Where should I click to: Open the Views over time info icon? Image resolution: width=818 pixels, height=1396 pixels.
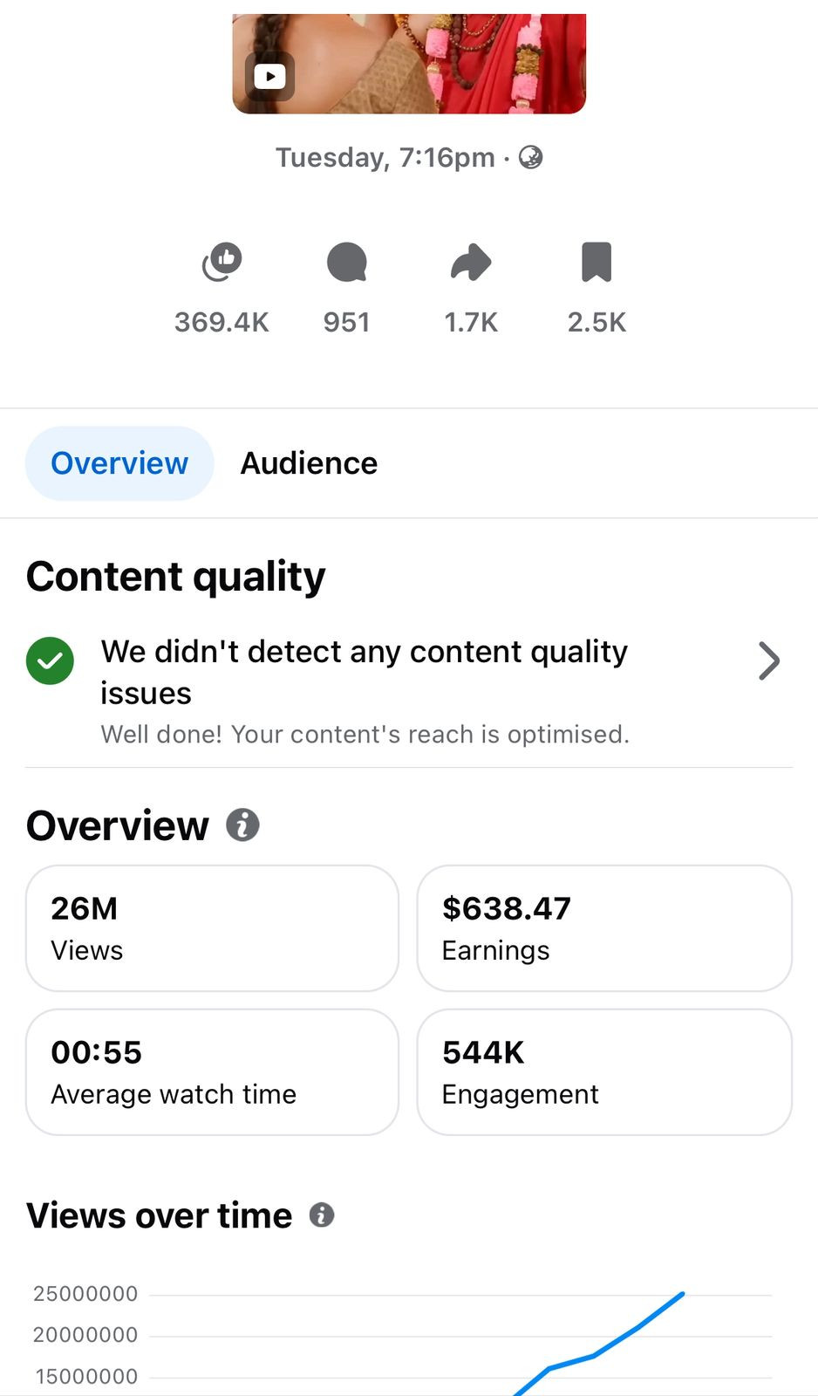pyautogui.click(x=322, y=1215)
